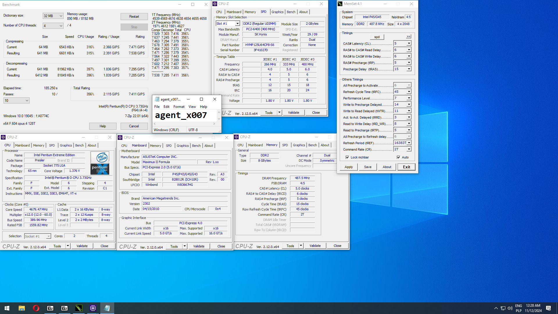Click bottom-left CPU-Z title icon
The width and height of the screenshot is (558, 314).
(3, 137)
